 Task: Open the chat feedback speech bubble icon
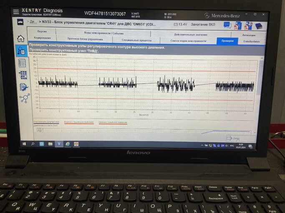(227, 25)
